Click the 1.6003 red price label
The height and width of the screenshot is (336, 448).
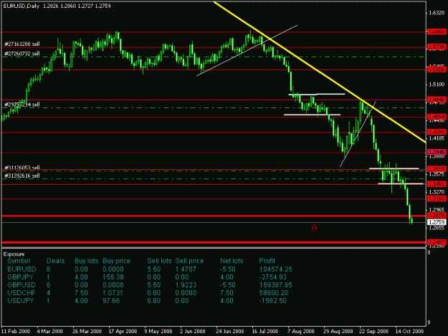coord(437,32)
